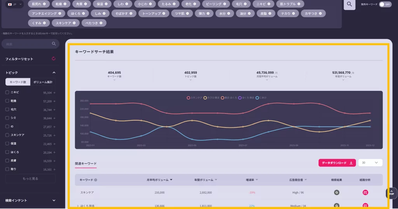Image resolution: width=398 pixels, height=209 pixels.
Task: Toggle the スキンケア legend color marker
Action: (x=189, y=98)
